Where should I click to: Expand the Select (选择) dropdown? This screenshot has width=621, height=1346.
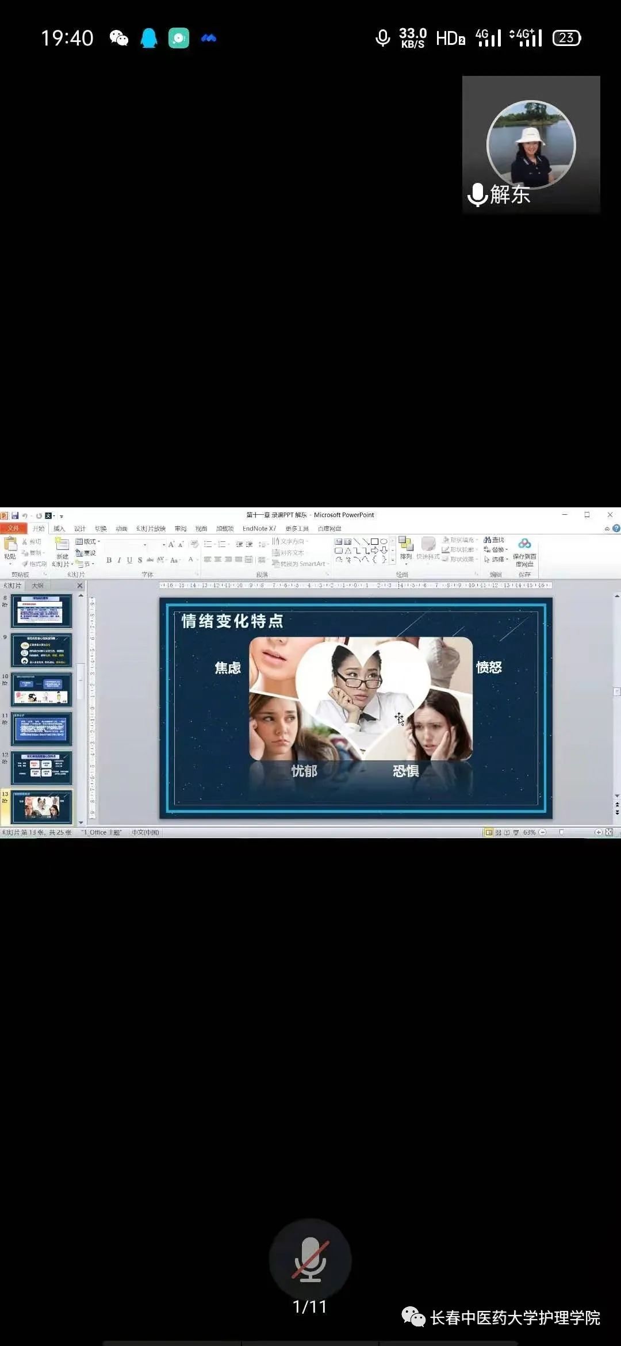497,559
